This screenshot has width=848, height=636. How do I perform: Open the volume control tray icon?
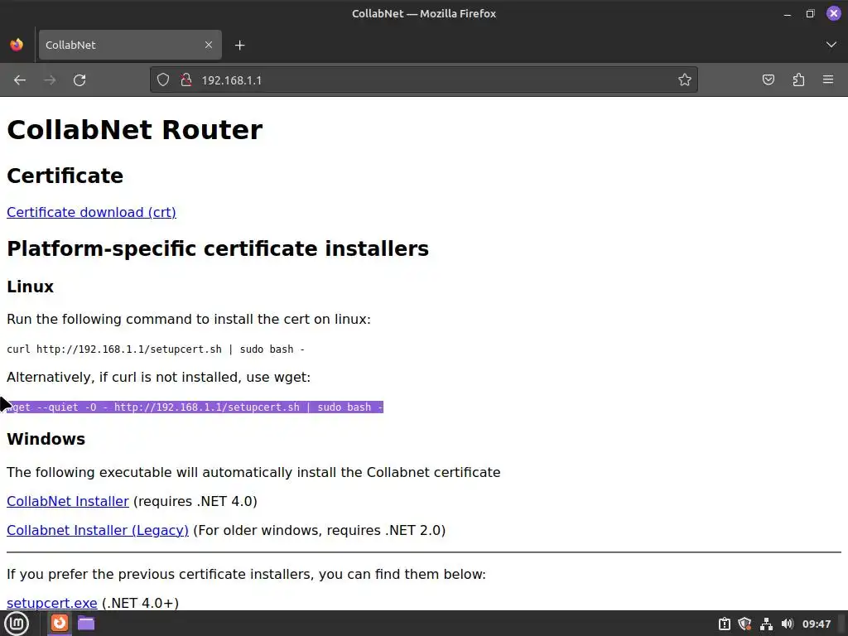point(788,624)
